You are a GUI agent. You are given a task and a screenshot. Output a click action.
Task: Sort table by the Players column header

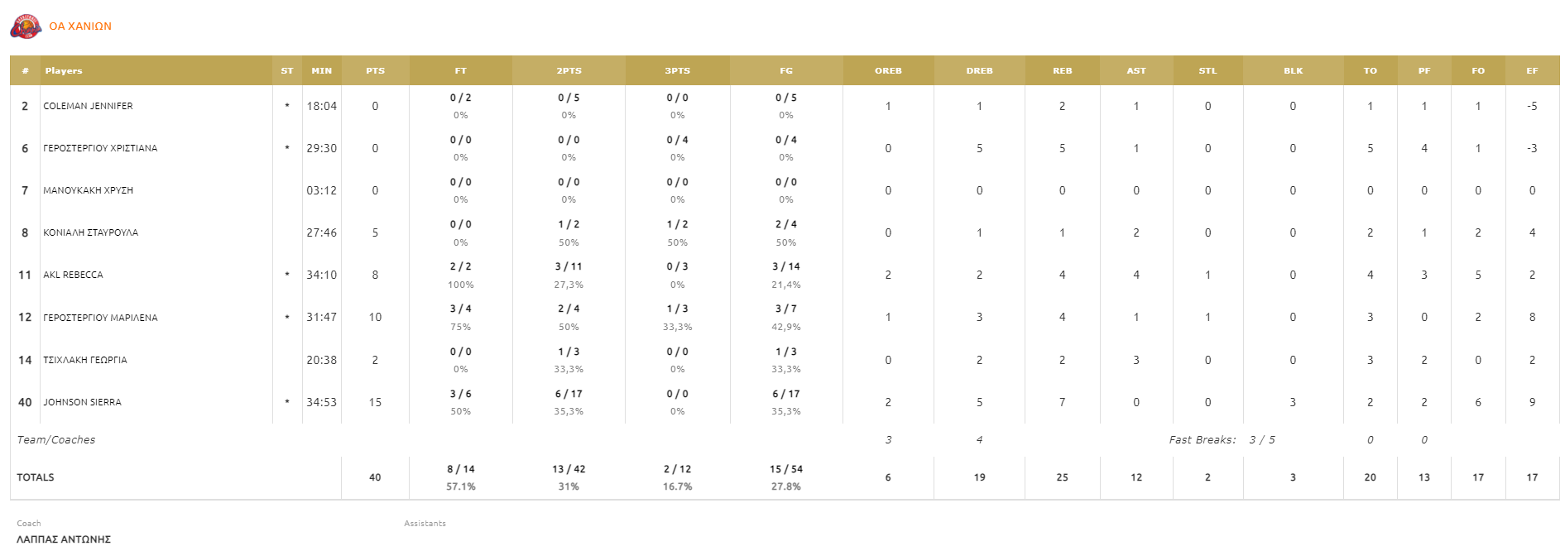point(64,71)
